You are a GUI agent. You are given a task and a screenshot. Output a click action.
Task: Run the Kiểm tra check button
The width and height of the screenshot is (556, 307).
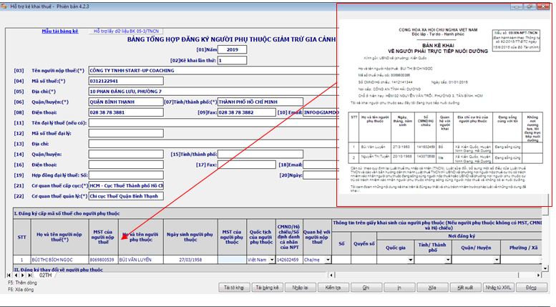click(333, 286)
